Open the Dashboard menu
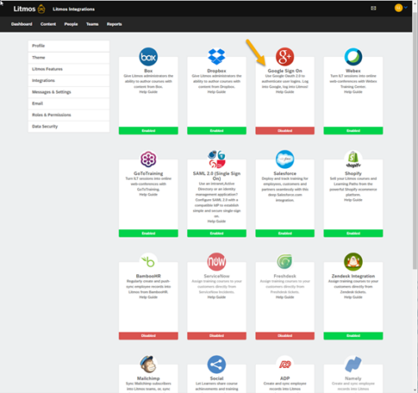 click(22, 24)
